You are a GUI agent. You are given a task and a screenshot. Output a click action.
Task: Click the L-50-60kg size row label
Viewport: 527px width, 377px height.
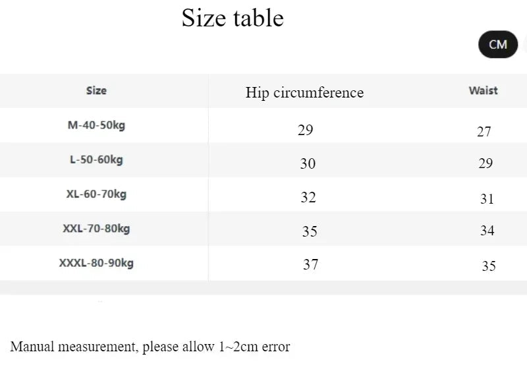point(96,159)
